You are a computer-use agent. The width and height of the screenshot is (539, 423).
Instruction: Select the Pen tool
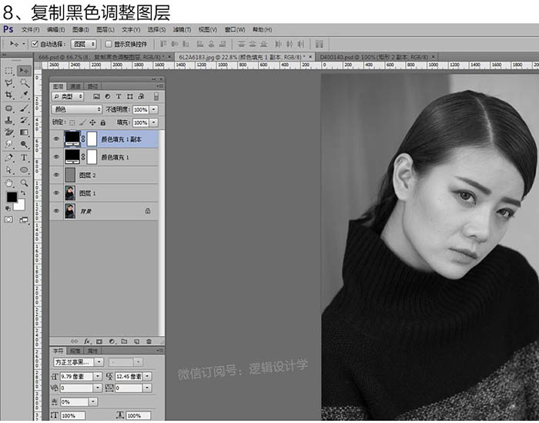(9, 158)
